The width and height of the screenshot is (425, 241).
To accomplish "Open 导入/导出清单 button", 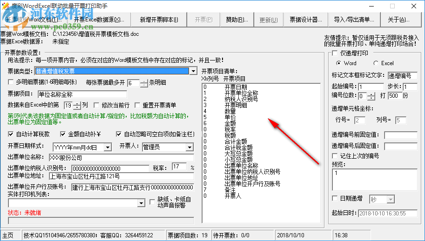I will [x=354, y=20].
